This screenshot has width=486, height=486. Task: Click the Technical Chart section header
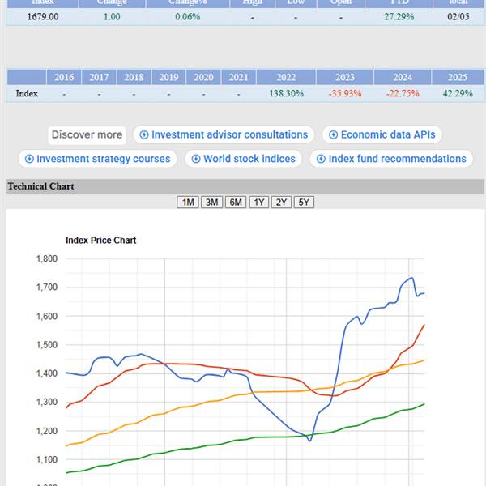pos(41,186)
